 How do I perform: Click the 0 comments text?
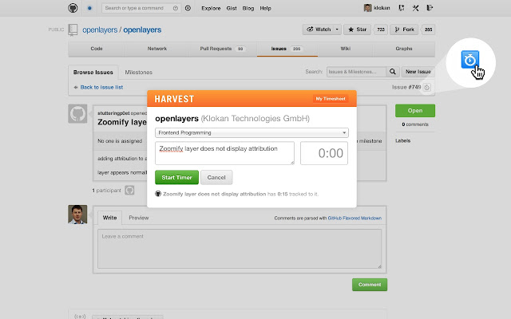415,124
